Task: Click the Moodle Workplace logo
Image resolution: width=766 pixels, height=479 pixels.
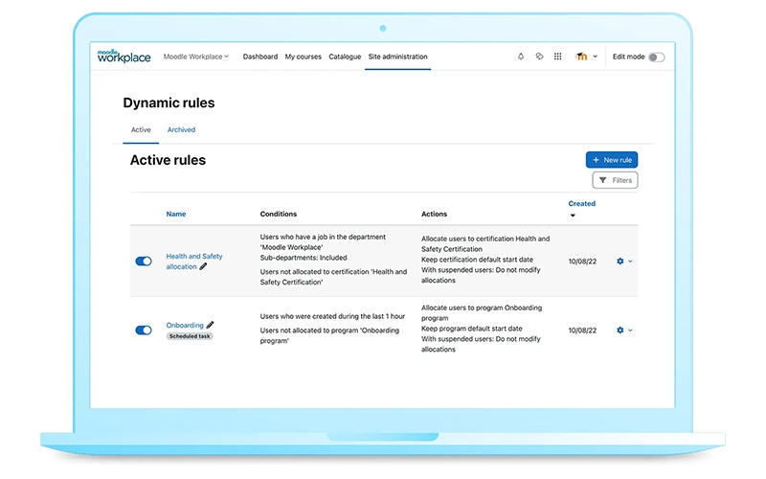Action: 124,57
